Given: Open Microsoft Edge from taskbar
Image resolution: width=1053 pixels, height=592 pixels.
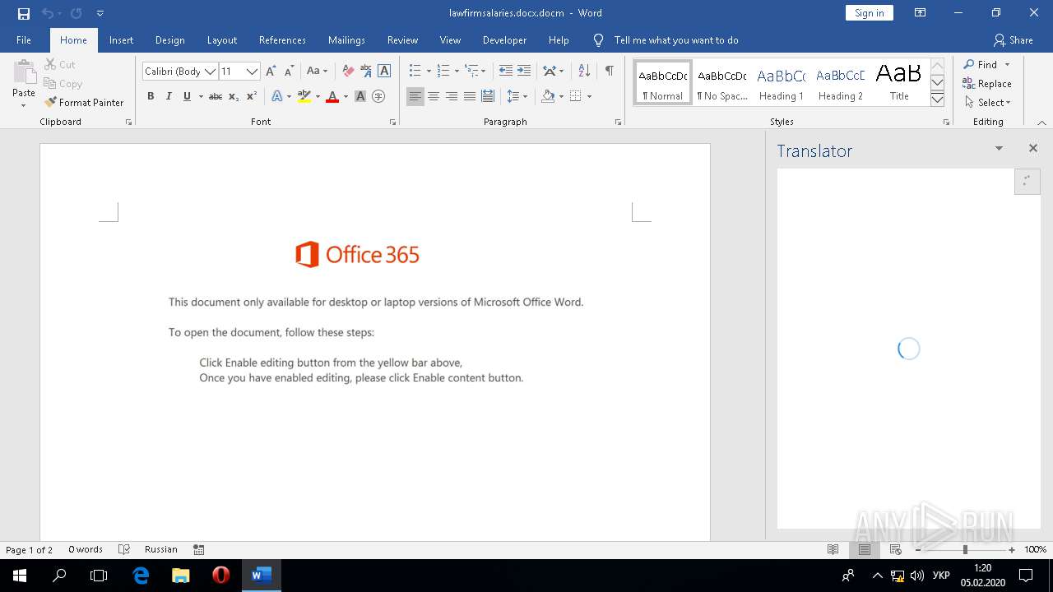Looking at the screenshot, I should click(141, 576).
